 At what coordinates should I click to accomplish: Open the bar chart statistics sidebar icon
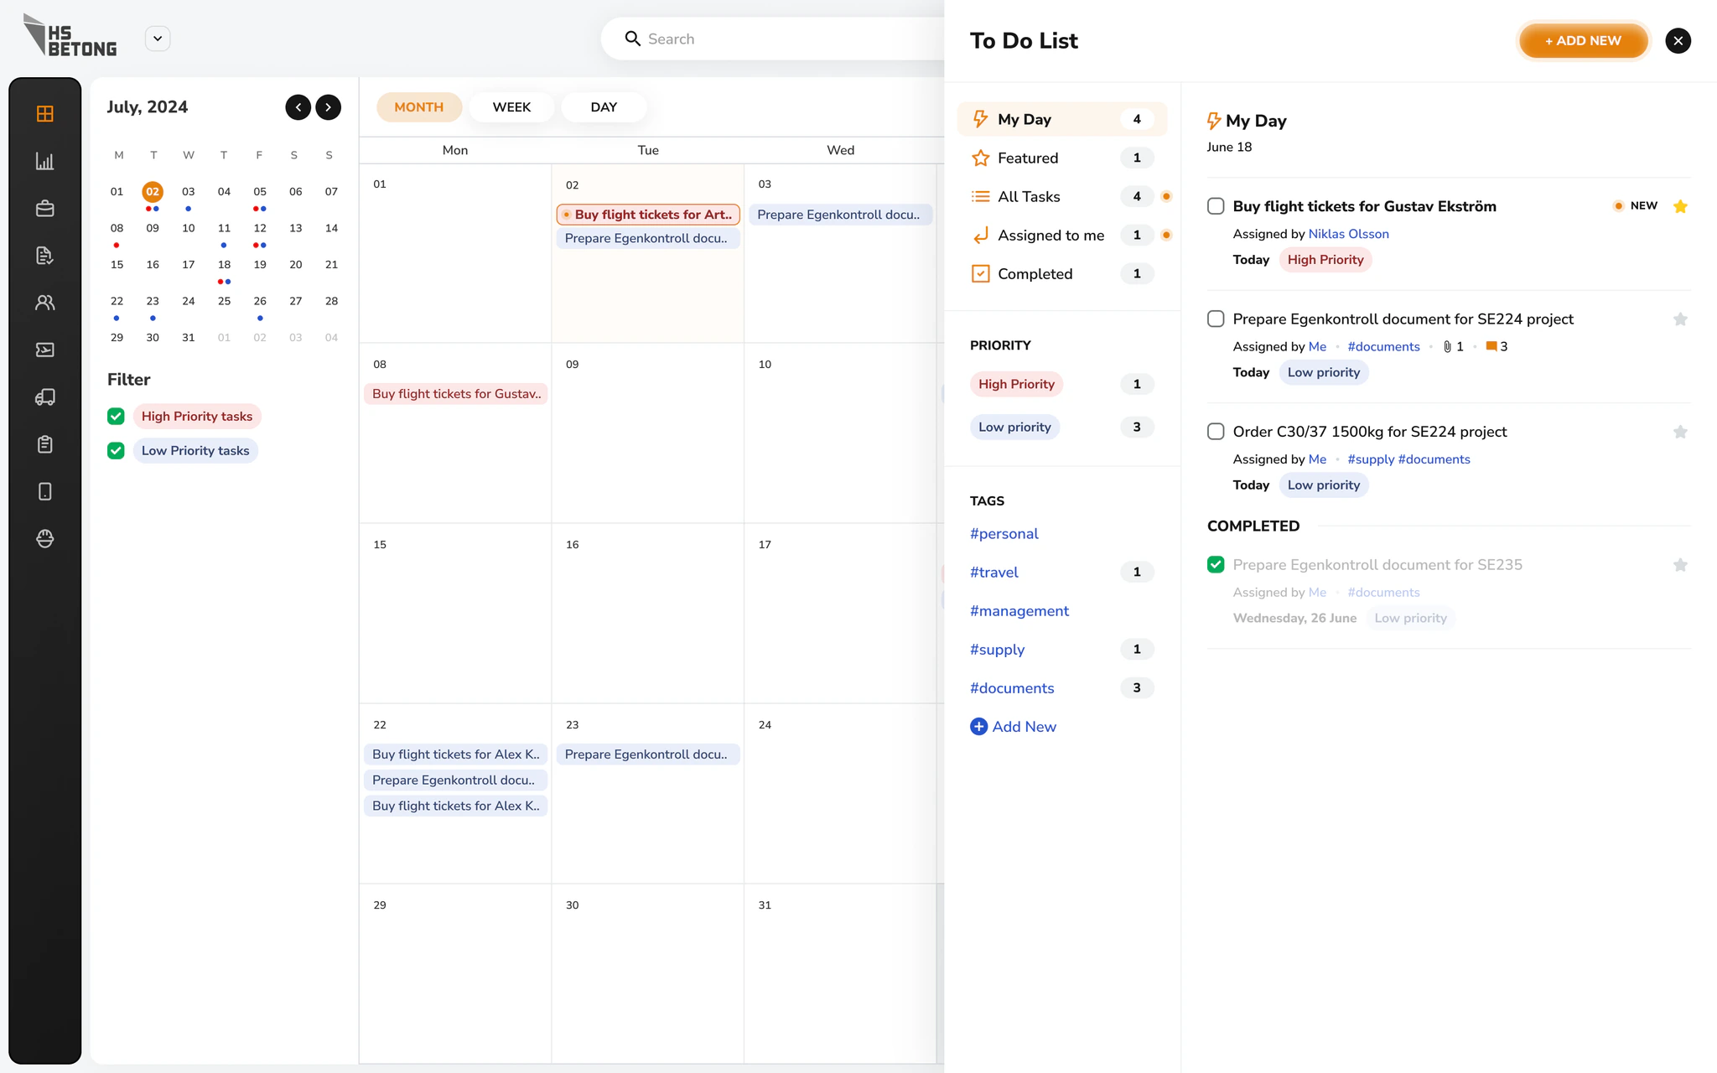(45, 161)
